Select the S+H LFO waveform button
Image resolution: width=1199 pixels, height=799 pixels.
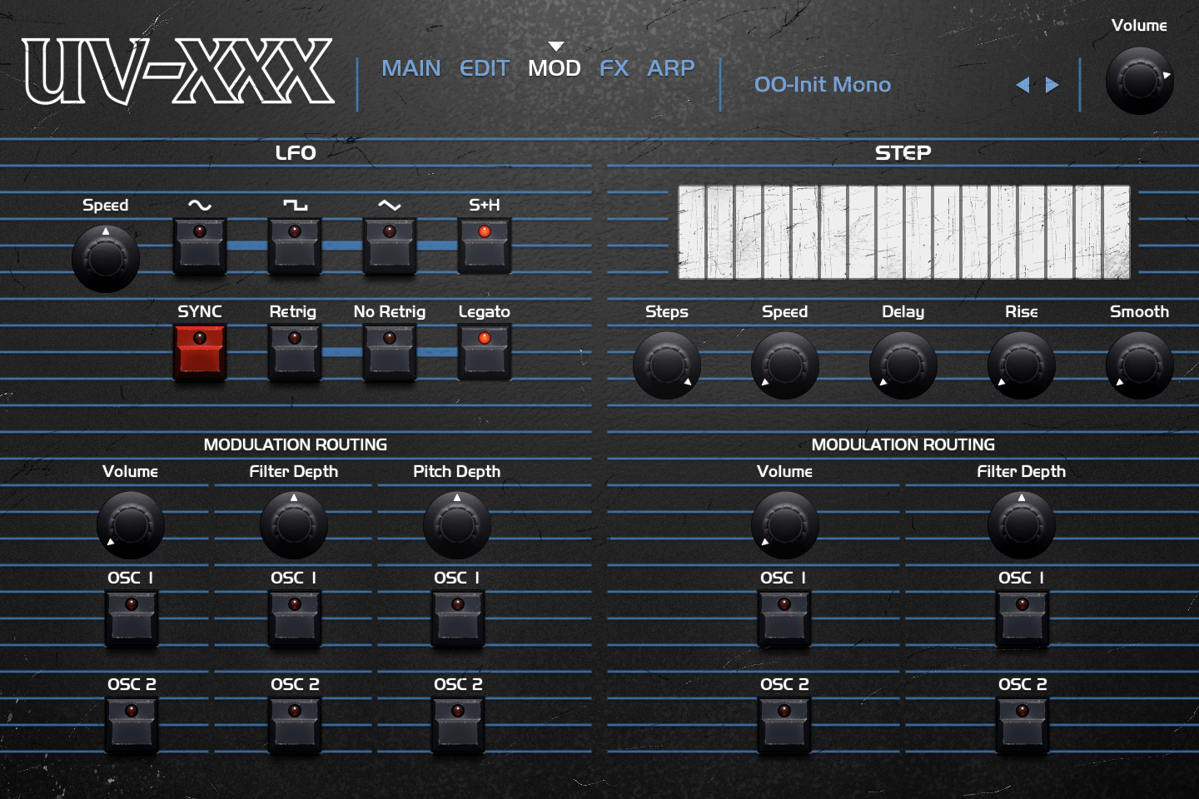pos(485,246)
